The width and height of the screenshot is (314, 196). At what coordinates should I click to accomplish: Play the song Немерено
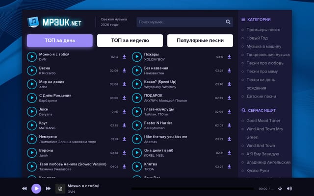click(x=32, y=139)
